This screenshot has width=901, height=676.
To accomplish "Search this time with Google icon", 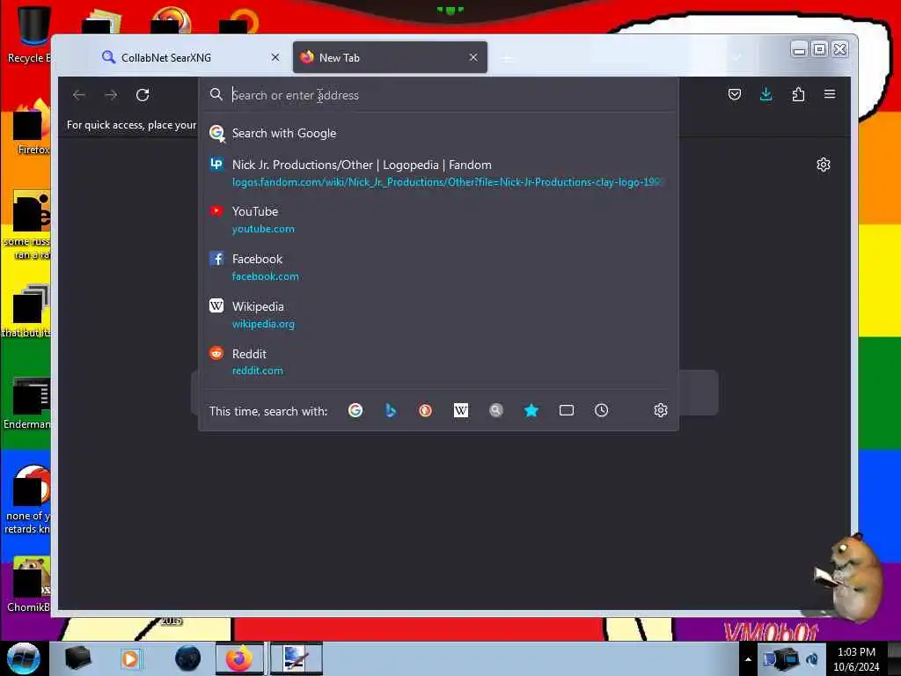I will (x=355, y=410).
